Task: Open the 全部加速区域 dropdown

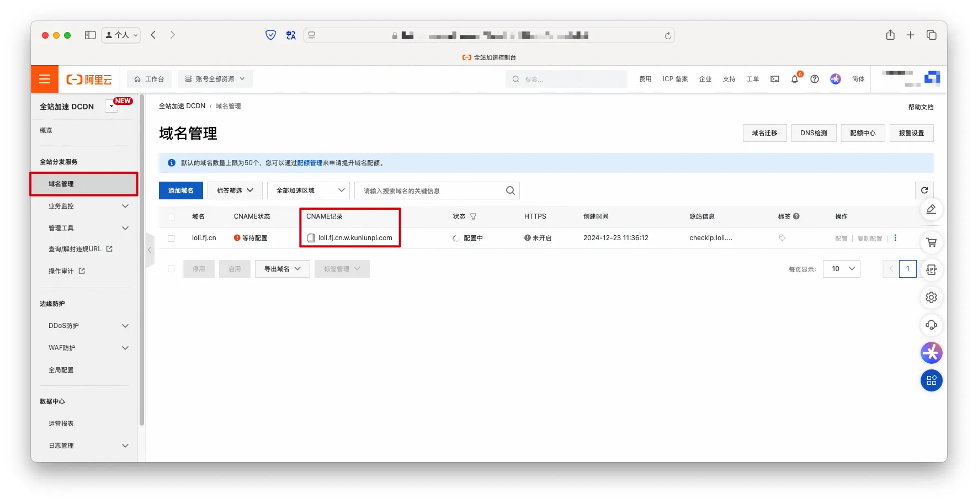Action: point(308,190)
